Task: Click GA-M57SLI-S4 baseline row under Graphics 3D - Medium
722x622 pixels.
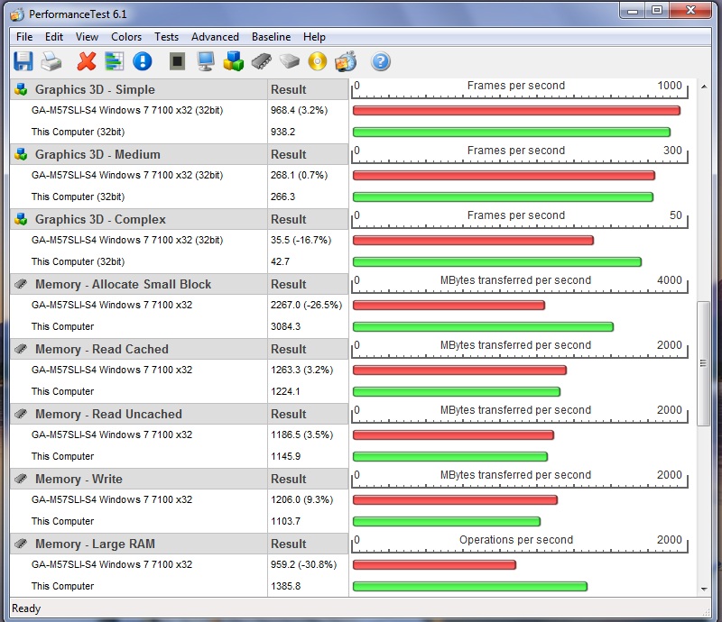Action: coord(139,175)
